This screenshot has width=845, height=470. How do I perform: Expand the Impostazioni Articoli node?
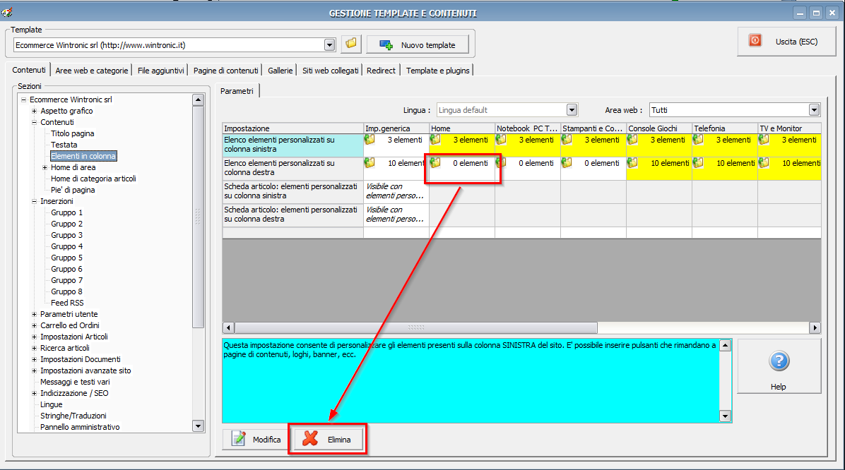[x=35, y=337]
